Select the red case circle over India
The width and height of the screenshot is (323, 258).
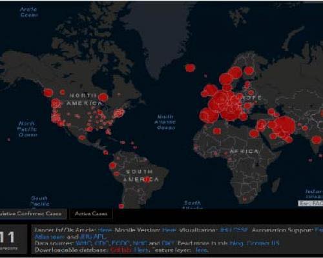coord(316,140)
